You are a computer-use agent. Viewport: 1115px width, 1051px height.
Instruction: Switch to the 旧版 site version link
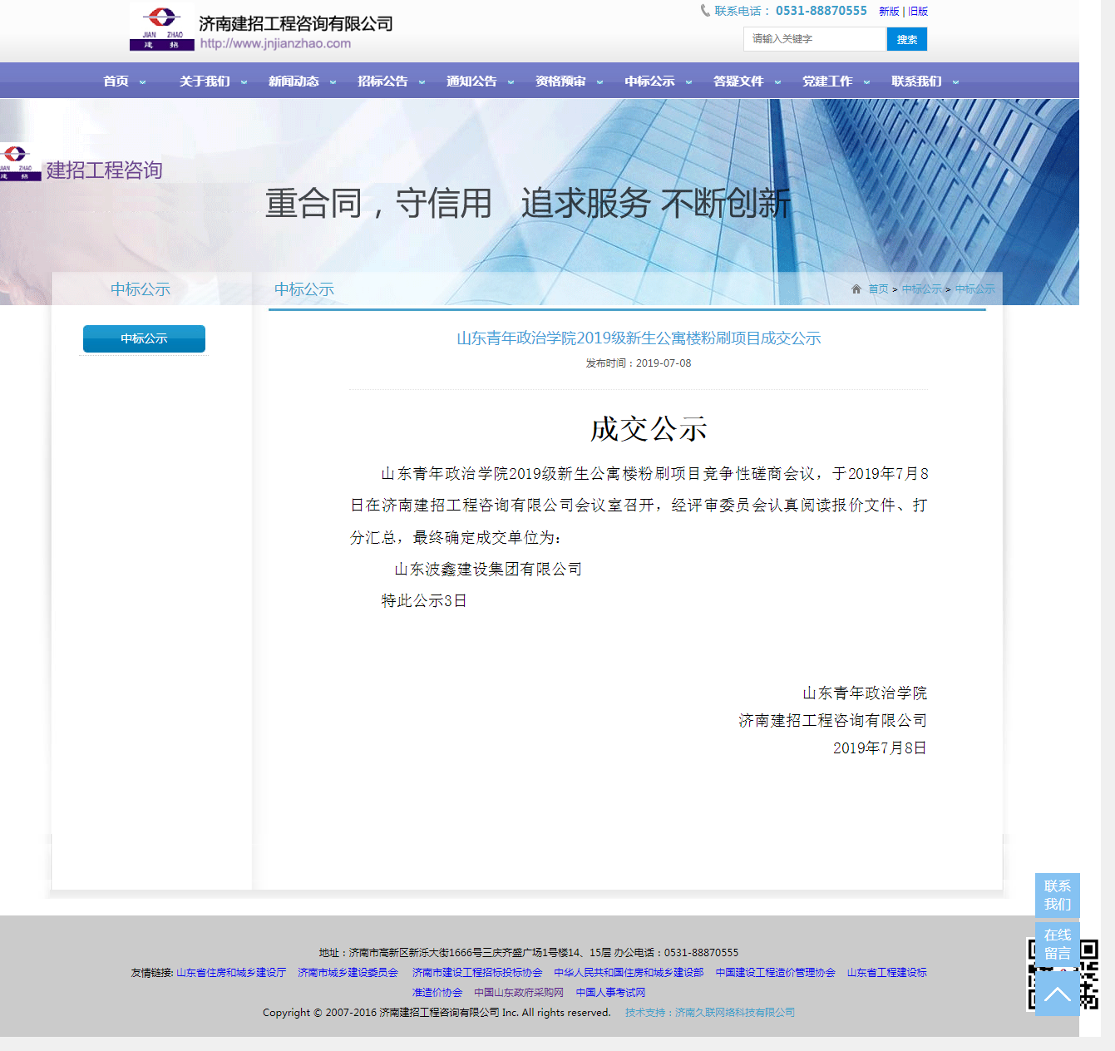point(918,12)
